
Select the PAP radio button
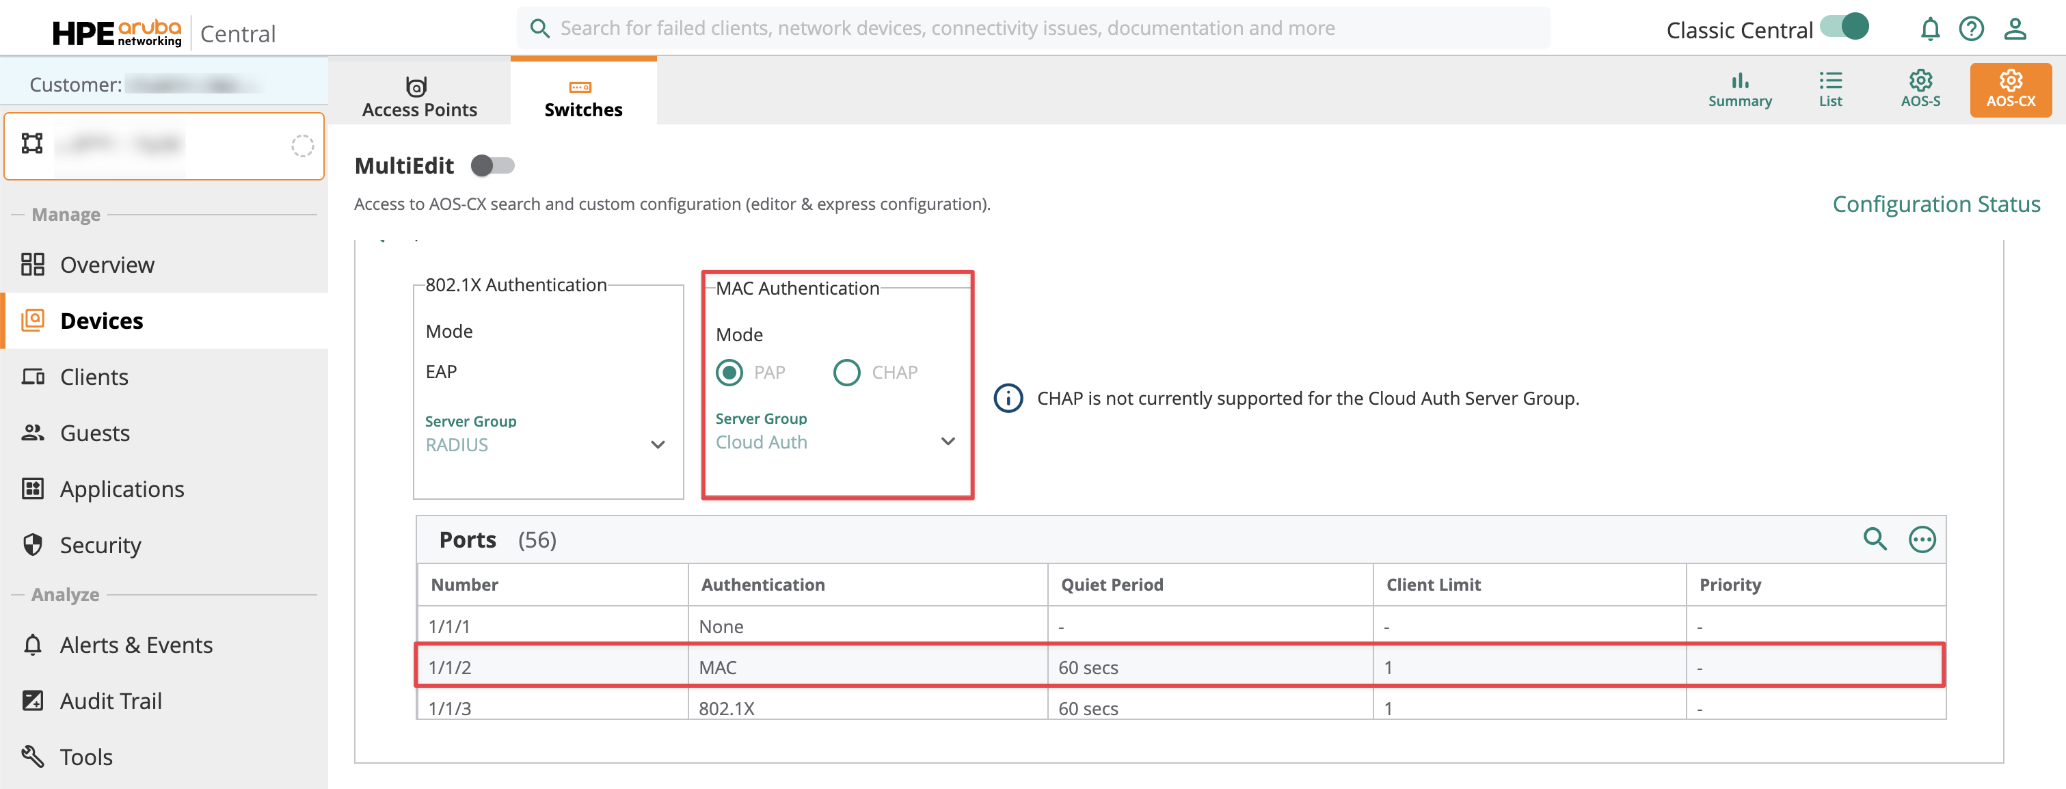pyautogui.click(x=729, y=372)
